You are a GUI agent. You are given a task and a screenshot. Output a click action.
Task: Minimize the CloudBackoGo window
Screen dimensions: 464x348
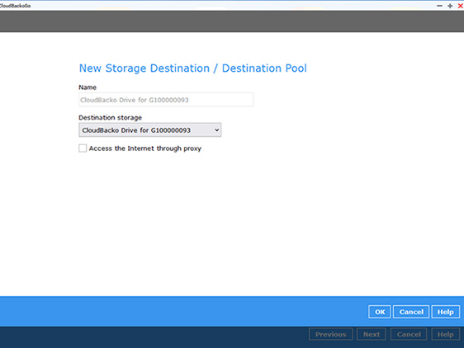[440, 6]
